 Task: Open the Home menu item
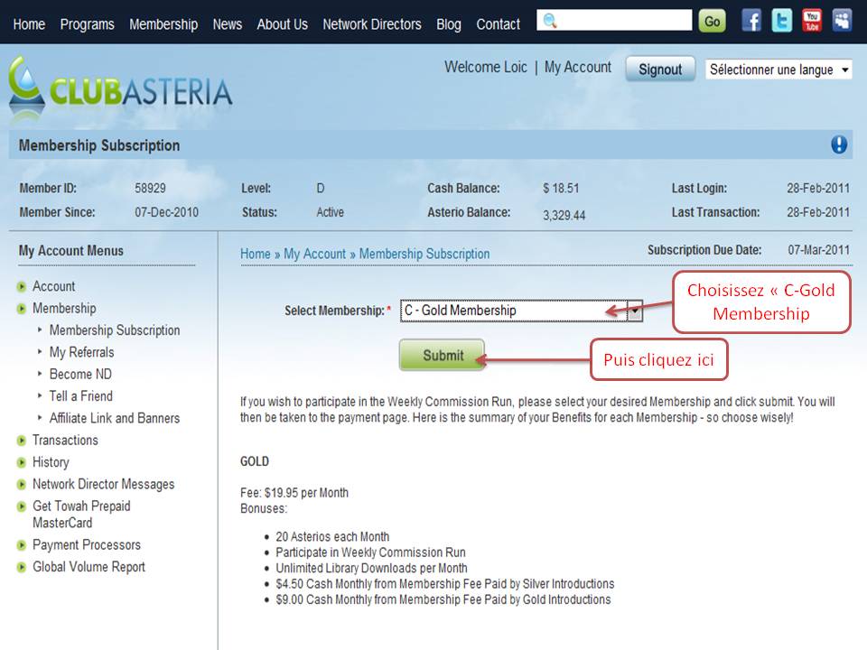(x=29, y=24)
